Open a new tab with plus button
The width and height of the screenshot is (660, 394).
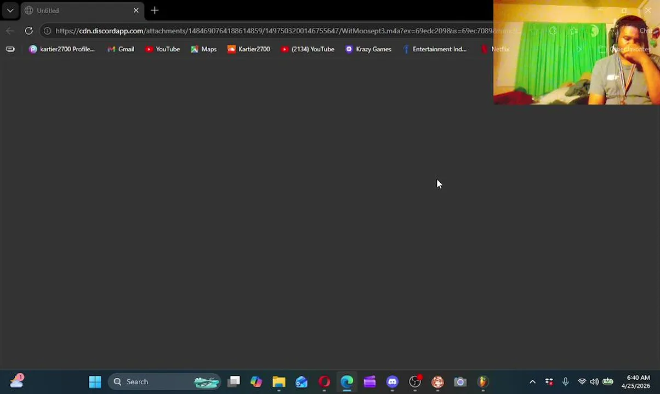(155, 10)
